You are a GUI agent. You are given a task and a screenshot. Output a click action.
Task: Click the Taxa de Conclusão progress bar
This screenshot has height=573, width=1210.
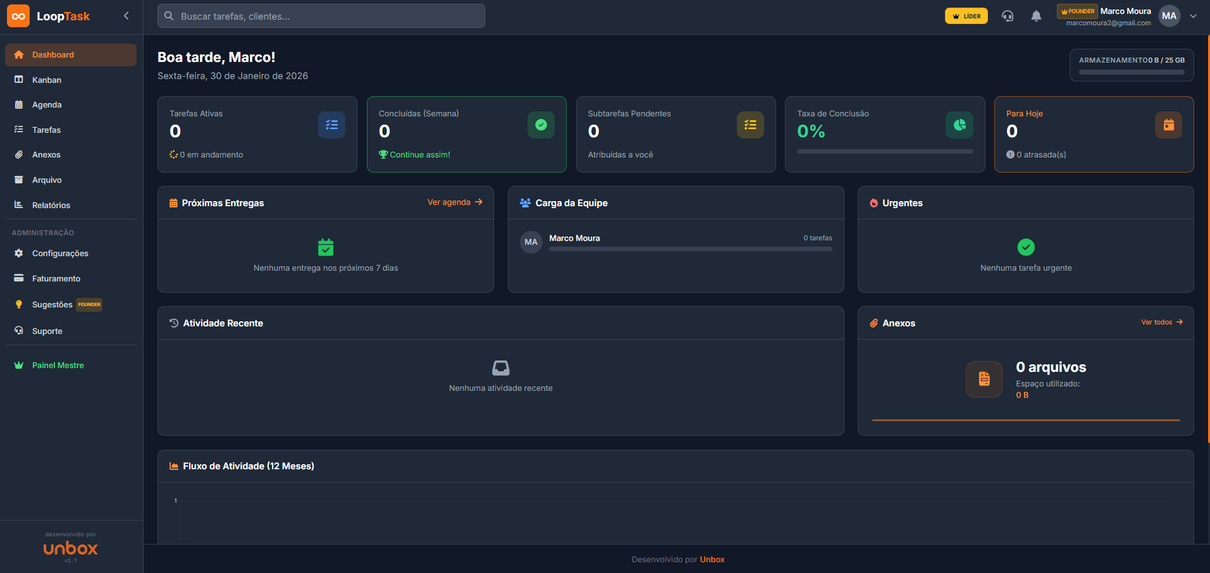[884, 151]
